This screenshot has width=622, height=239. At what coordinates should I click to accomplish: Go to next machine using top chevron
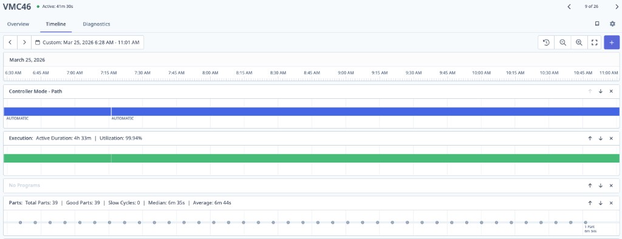(617, 7)
